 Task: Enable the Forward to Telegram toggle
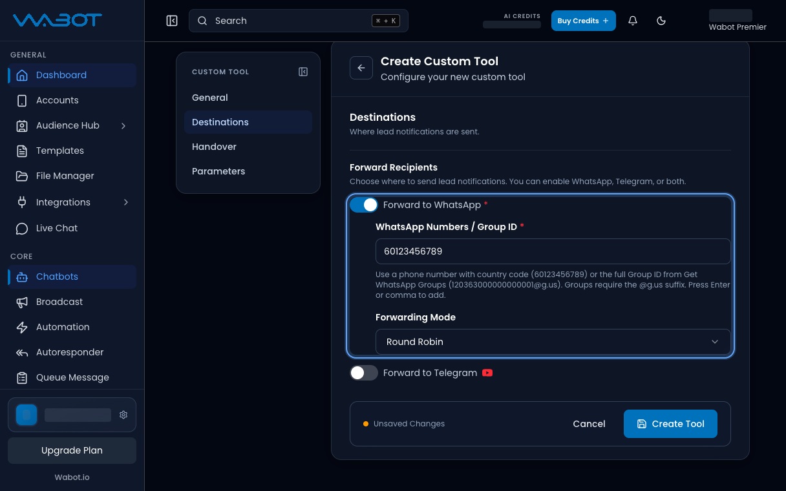tap(364, 373)
